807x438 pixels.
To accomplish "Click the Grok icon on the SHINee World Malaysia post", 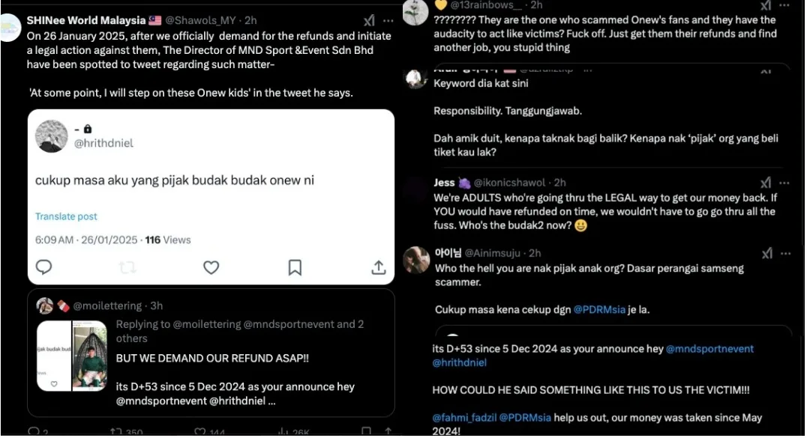I will pos(370,20).
